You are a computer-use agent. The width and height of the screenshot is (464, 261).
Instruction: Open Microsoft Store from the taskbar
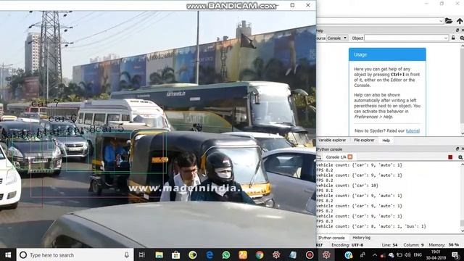(x=175, y=254)
